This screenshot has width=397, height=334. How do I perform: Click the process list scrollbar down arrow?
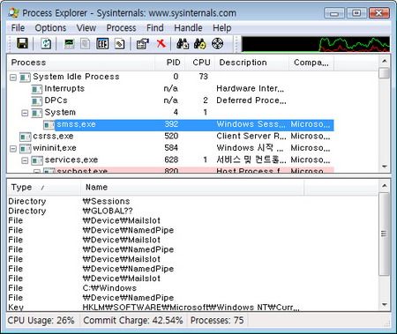point(385,167)
